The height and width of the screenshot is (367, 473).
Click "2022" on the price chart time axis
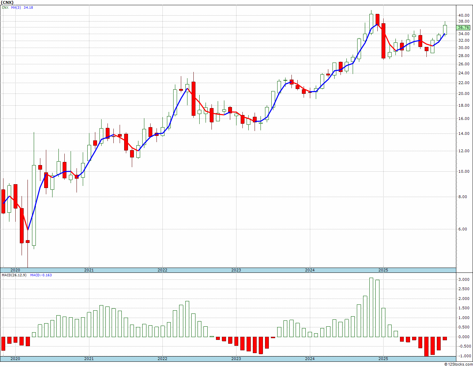pyautogui.click(x=162, y=270)
